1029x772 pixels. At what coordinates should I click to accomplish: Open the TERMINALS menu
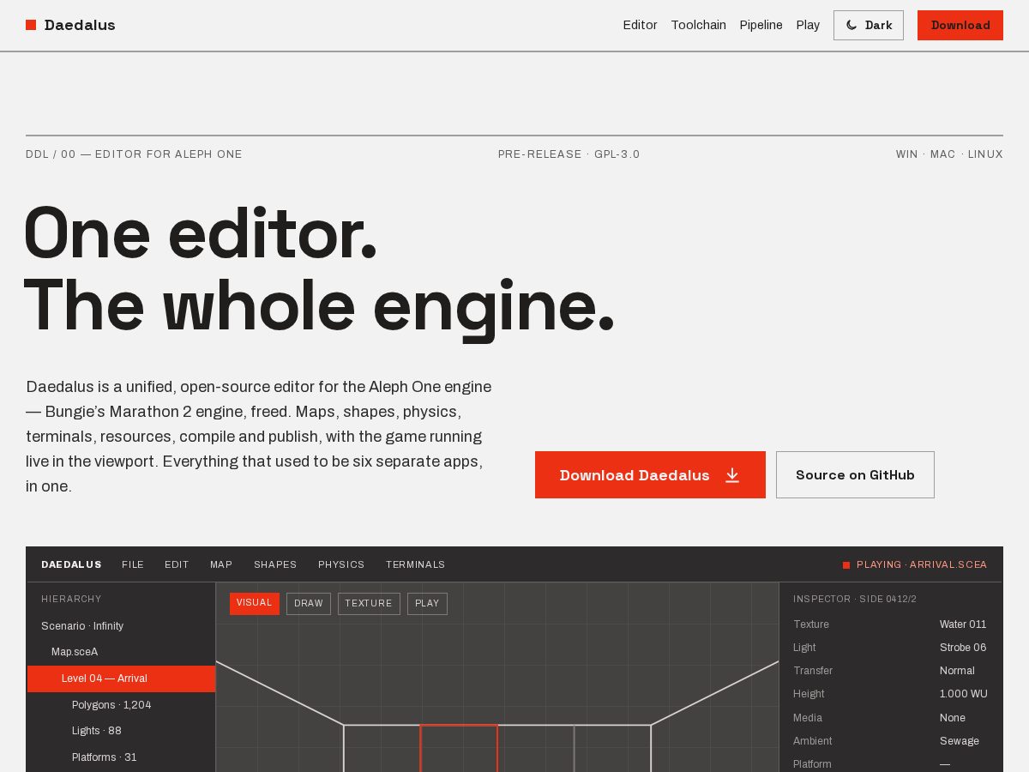pos(416,564)
